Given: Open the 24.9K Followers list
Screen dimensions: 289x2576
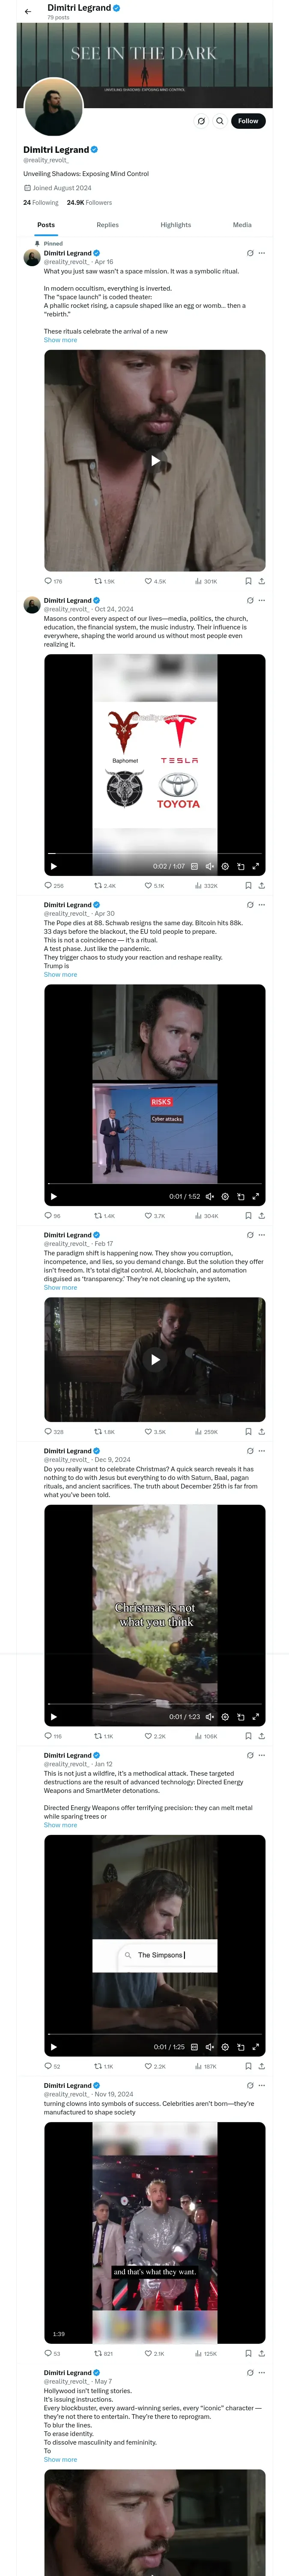Looking at the screenshot, I should [89, 202].
